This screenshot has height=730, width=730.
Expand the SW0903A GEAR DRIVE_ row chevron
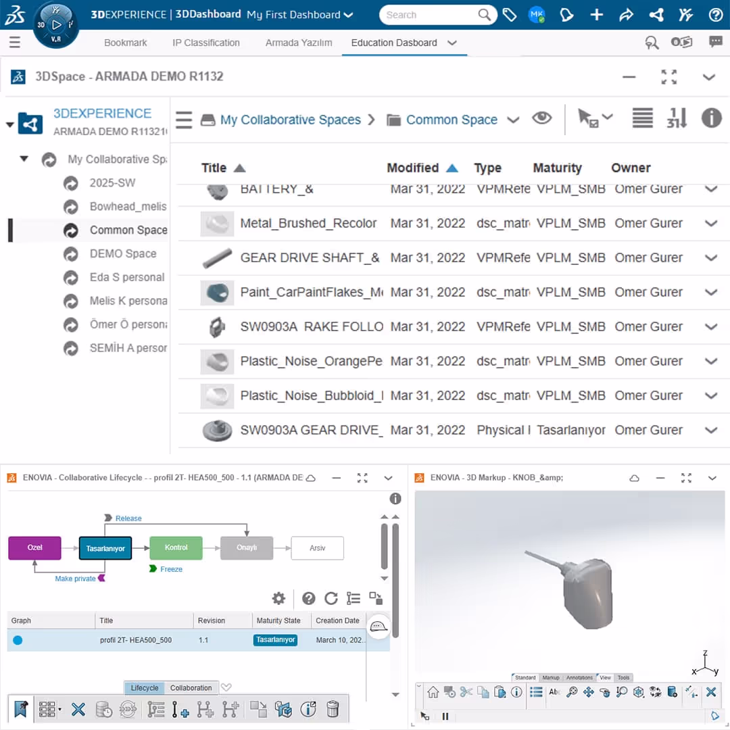711,430
